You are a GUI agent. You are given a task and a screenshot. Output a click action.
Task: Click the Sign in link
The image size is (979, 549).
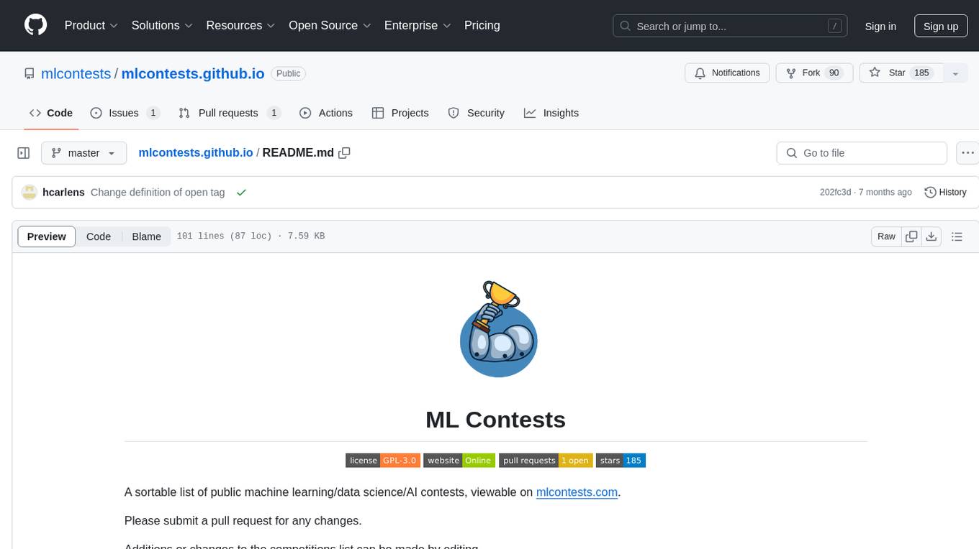click(880, 26)
